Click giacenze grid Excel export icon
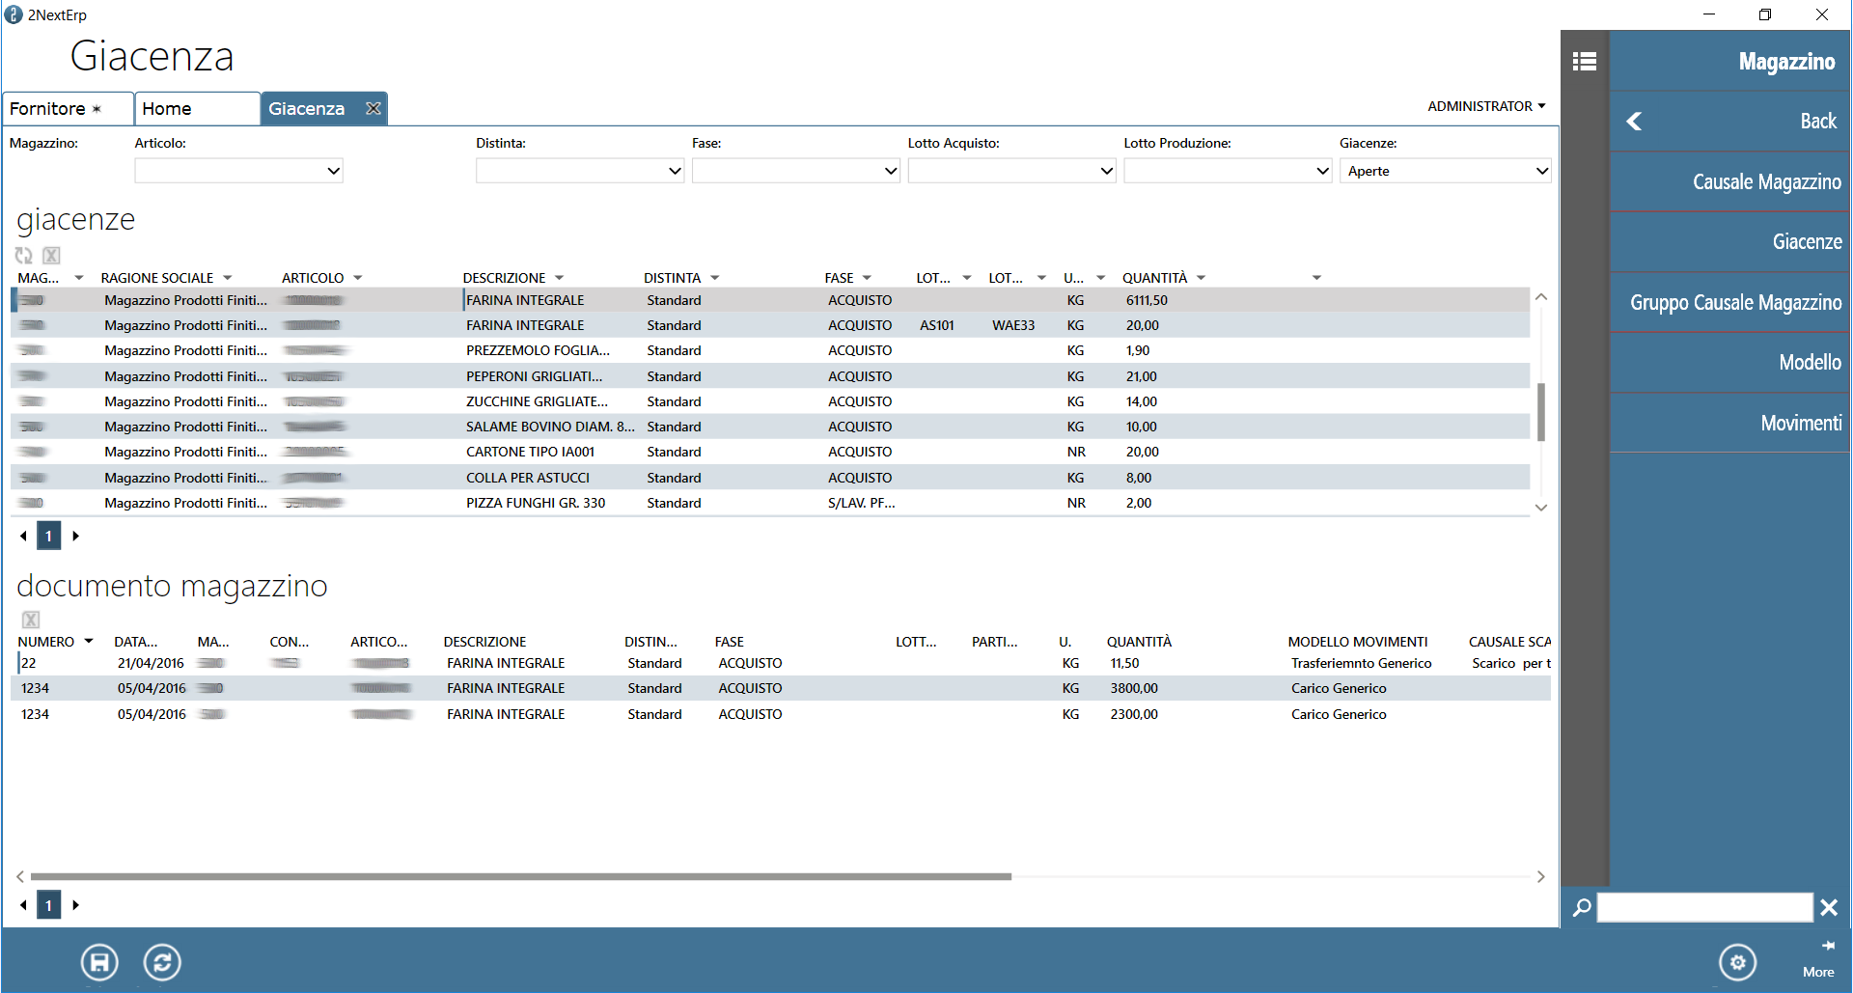 52,256
